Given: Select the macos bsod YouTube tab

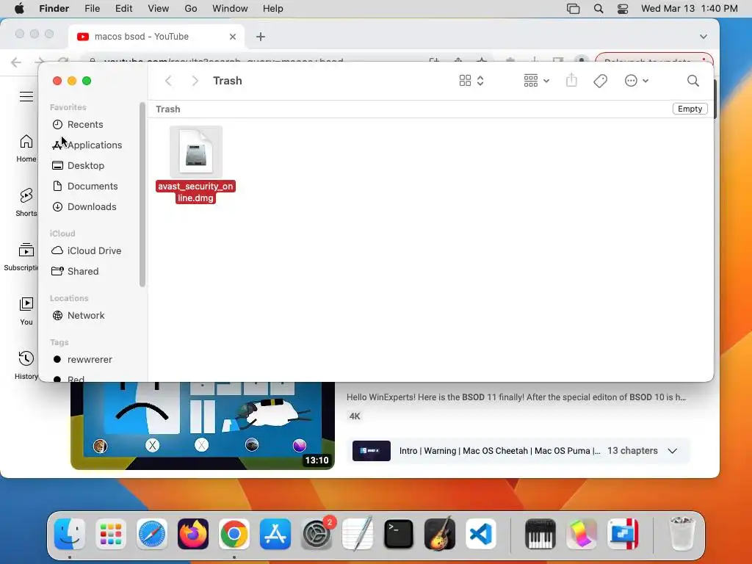Looking at the screenshot, I should tap(157, 37).
